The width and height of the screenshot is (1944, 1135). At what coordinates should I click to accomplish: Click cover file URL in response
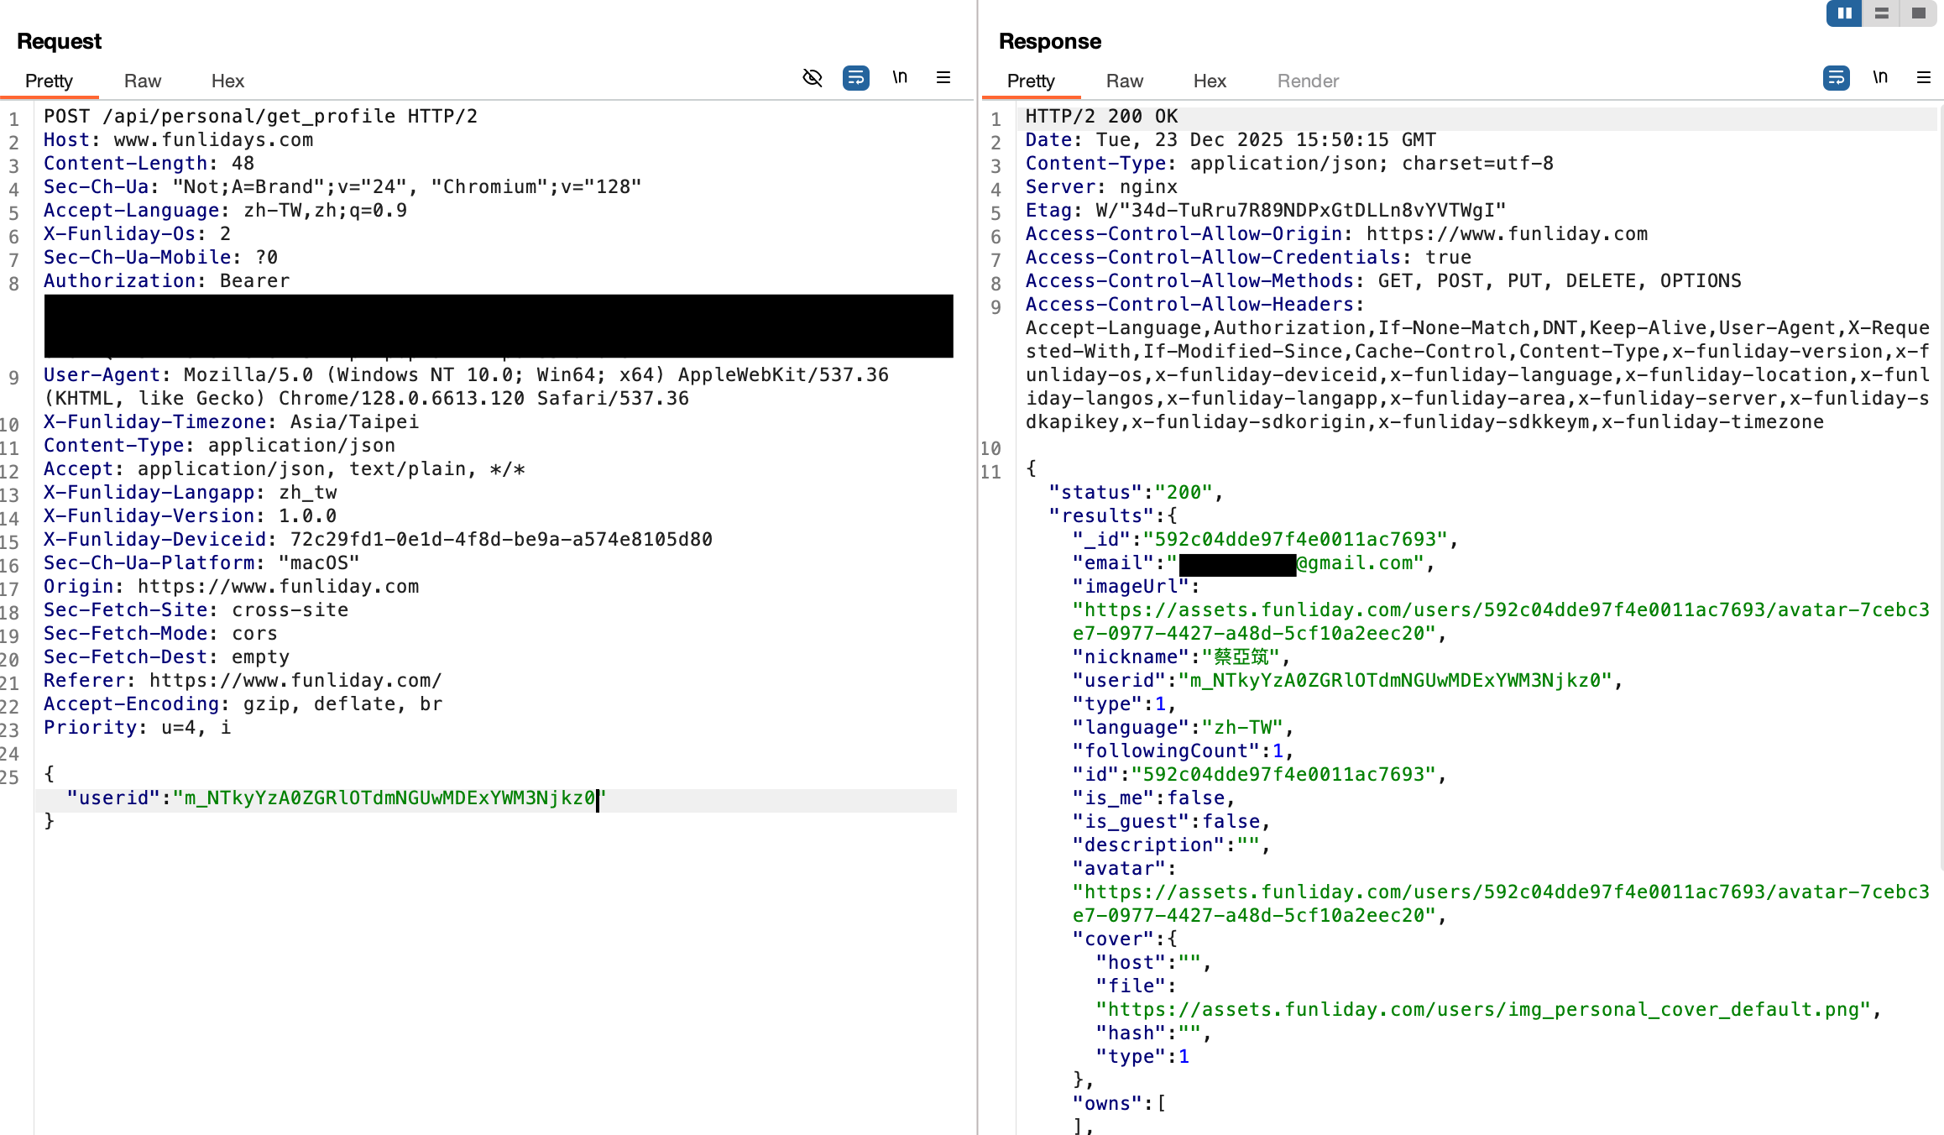1483,1010
